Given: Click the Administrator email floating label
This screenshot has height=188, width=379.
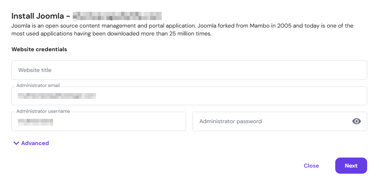Looking at the screenshot, I should pos(38,86).
